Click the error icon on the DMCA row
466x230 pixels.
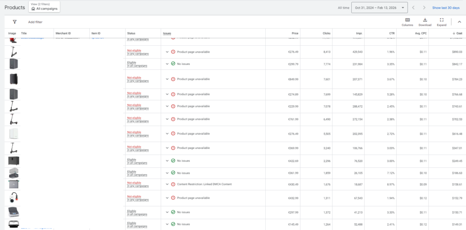(x=173, y=184)
